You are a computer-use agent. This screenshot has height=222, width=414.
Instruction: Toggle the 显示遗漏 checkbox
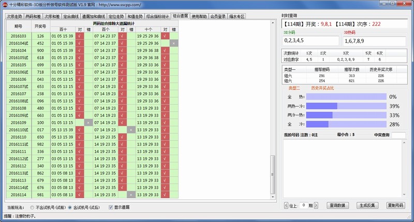click(110, 208)
